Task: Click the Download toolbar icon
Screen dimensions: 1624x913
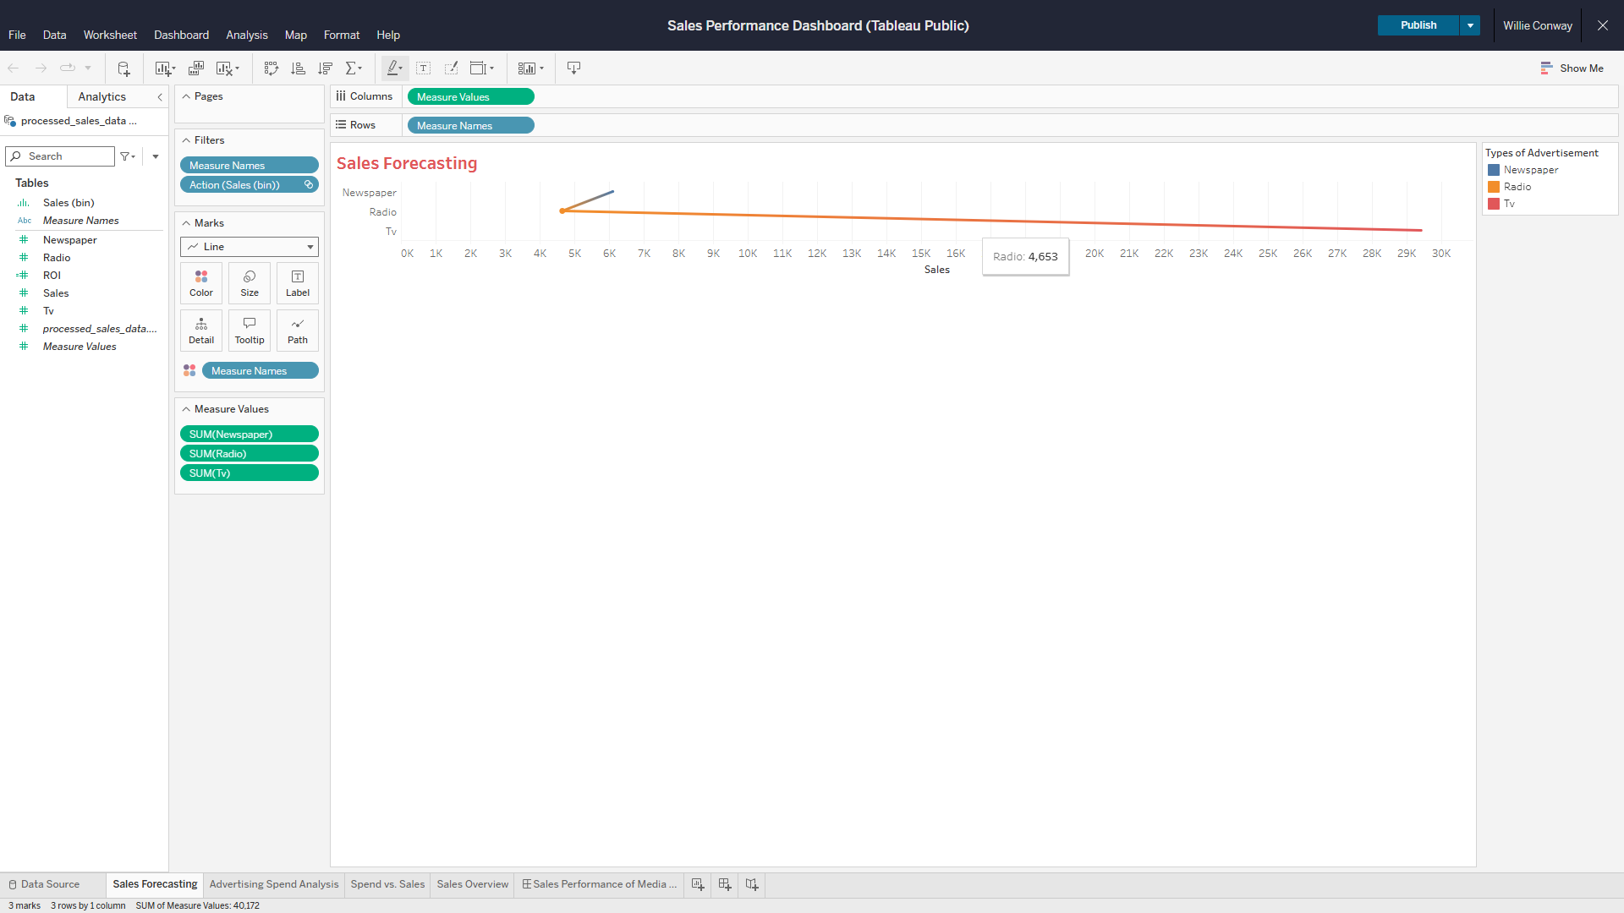Action: [x=573, y=68]
